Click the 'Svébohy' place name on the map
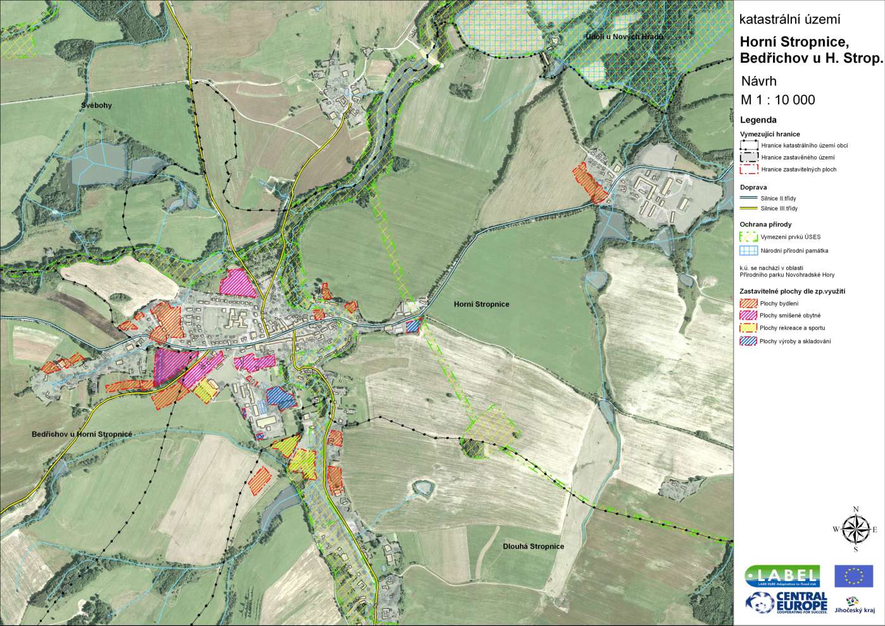885x626 pixels. [96, 105]
